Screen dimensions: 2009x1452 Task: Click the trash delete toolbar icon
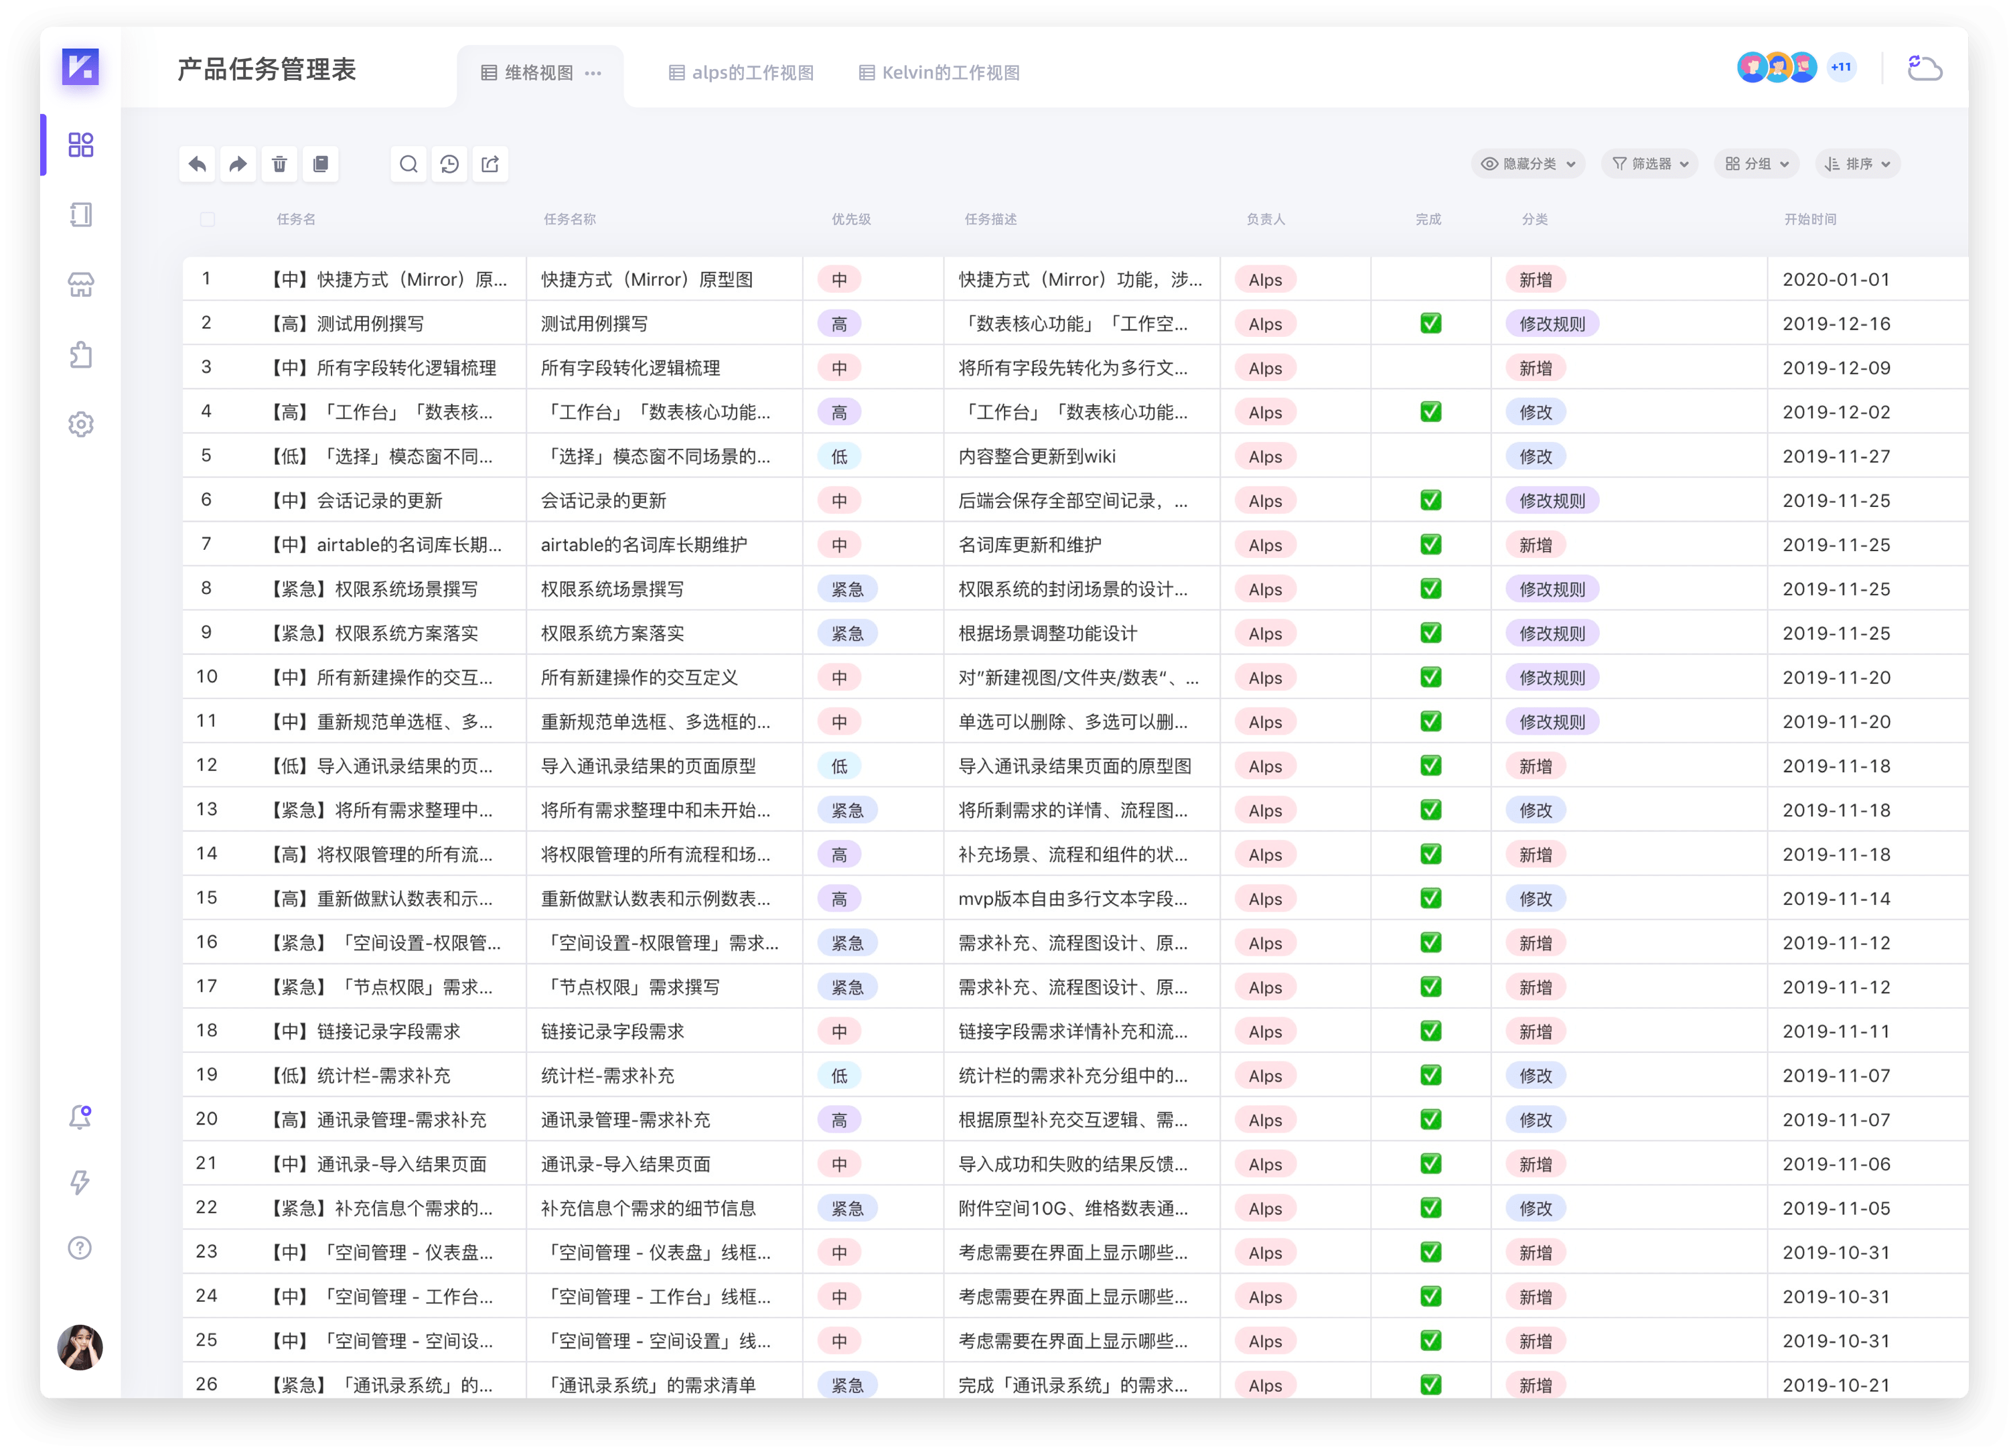279,164
